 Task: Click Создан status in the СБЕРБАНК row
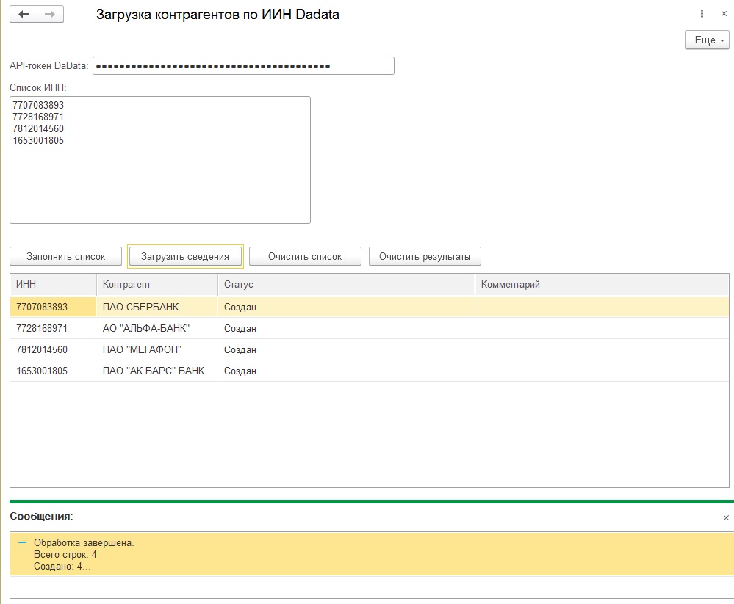tap(346, 308)
